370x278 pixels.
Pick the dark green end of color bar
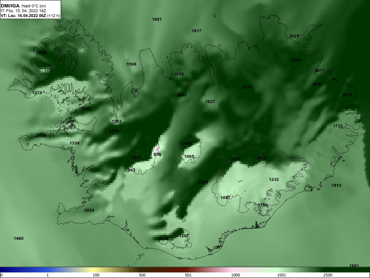[347, 270]
